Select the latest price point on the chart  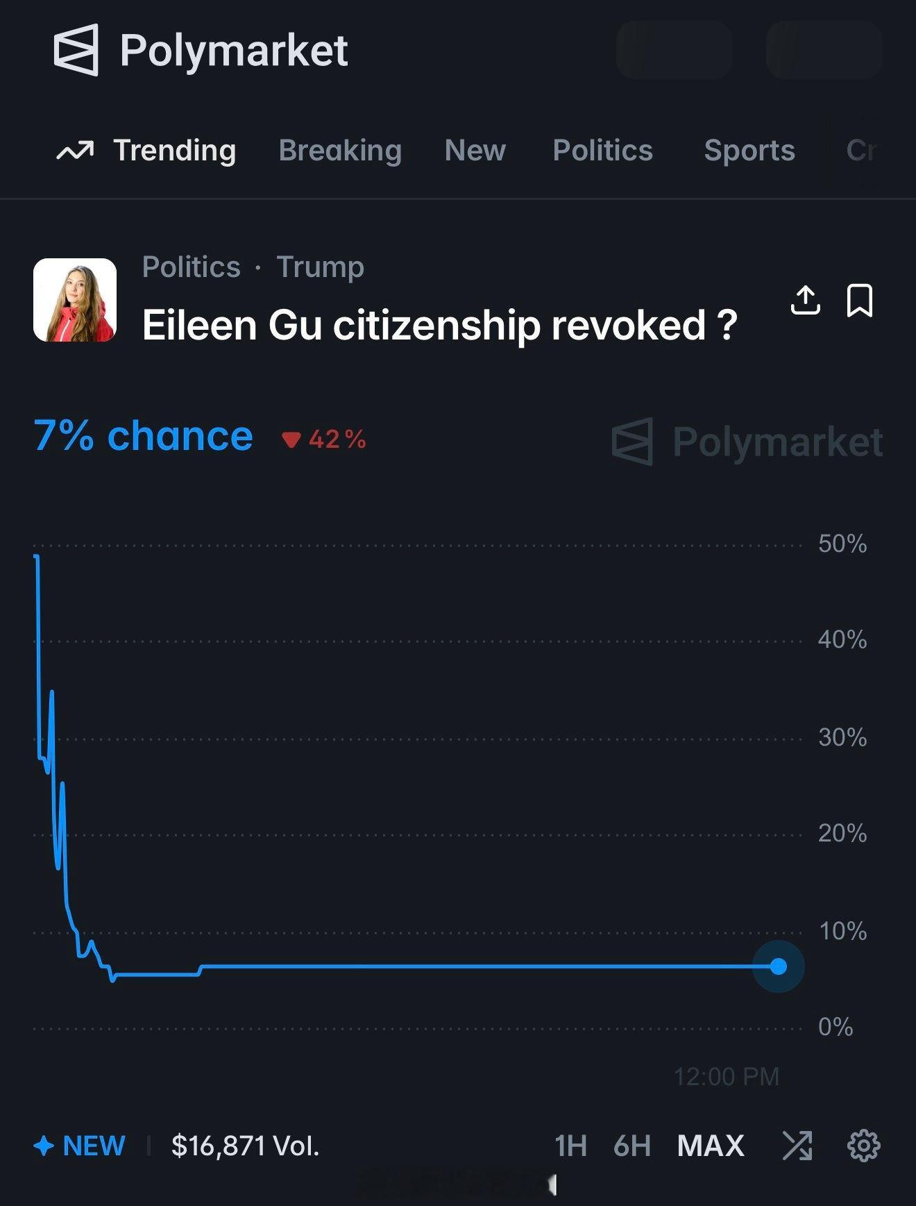[x=779, y=965]
